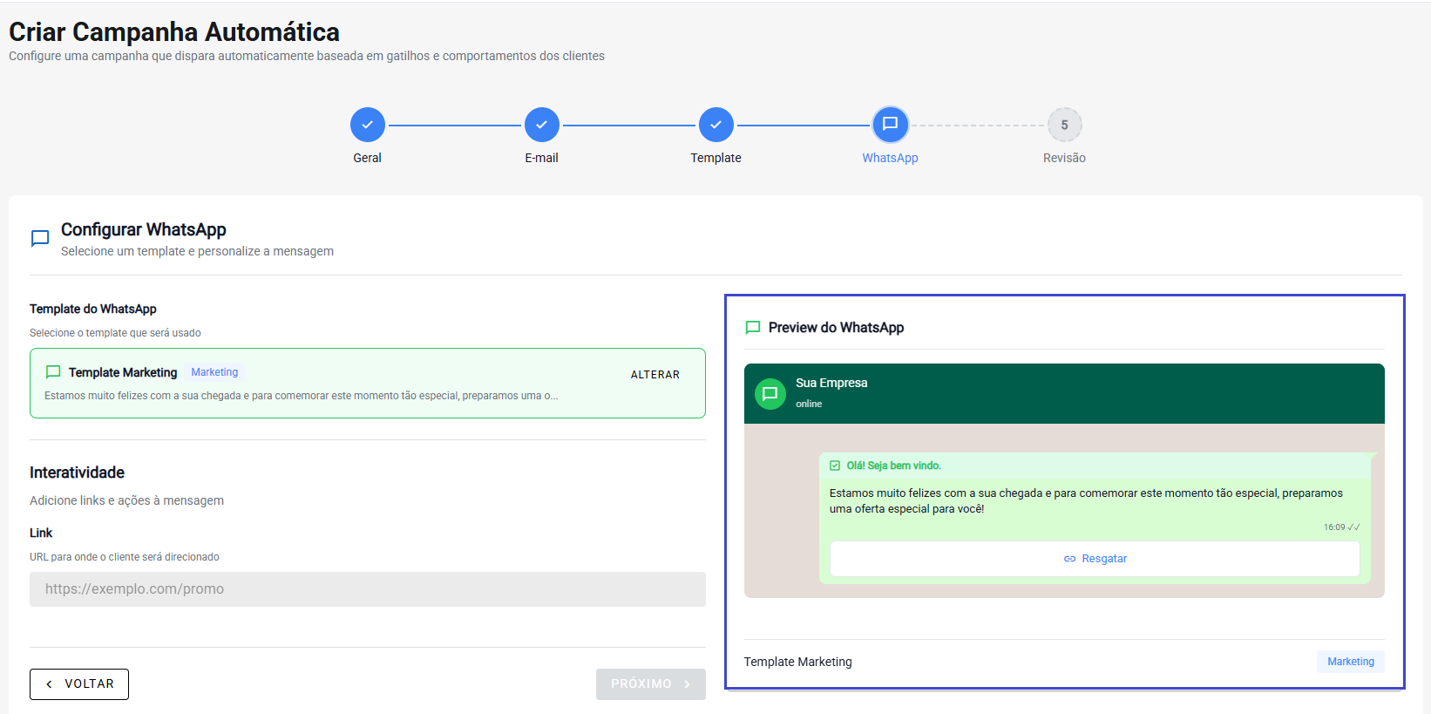This screenshot has width=1431, height=714.
Task: Click the message bubble text in preview
Action: 1085,501
